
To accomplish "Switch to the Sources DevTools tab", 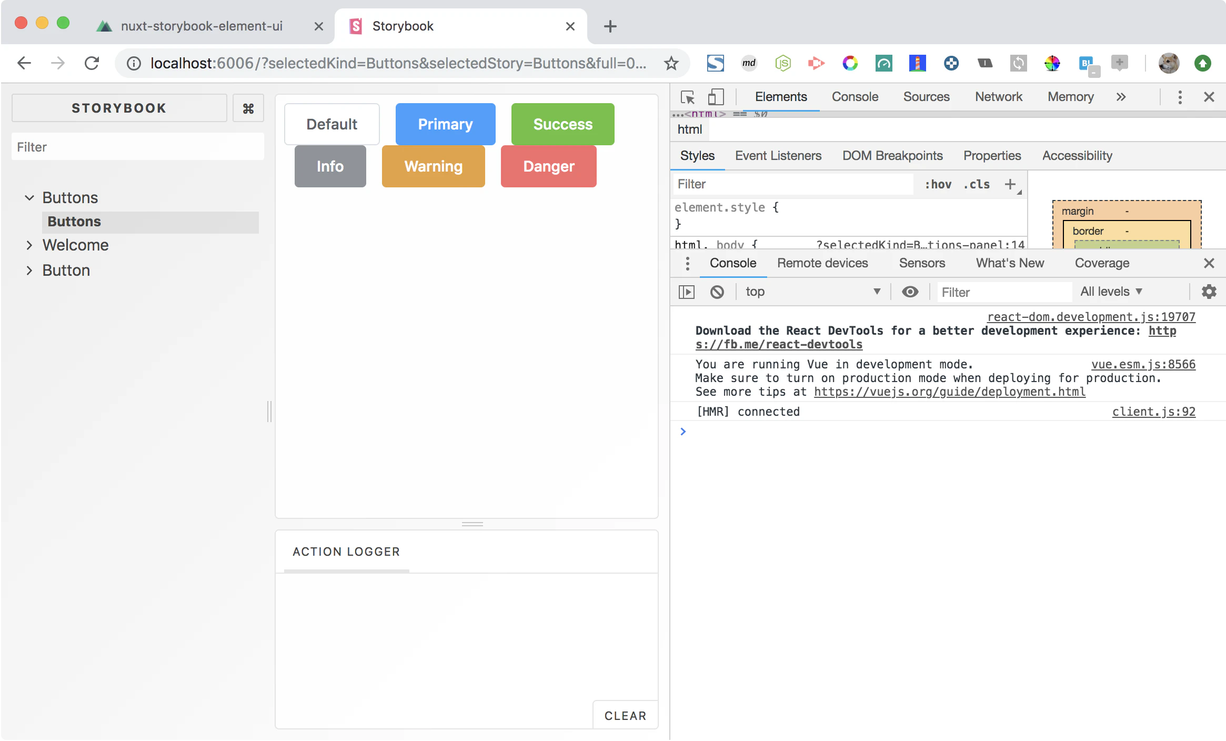I will tap(926, 97).
